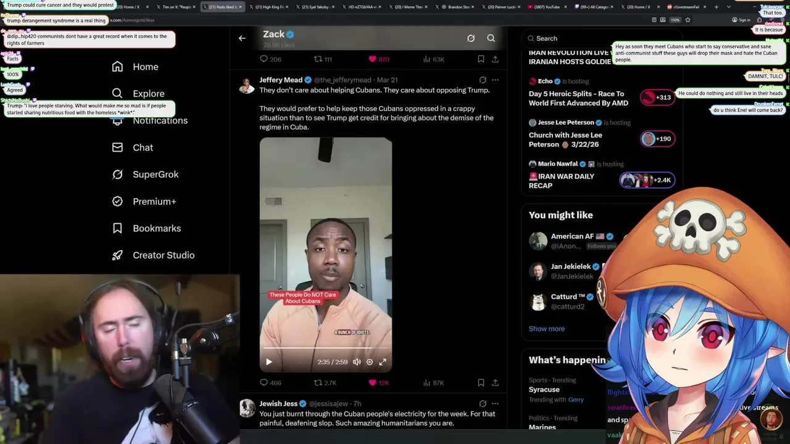Join Mario Nawfal space +2.4K listeners
Viewport: 790px width, 444px height.
coord(647,180)
